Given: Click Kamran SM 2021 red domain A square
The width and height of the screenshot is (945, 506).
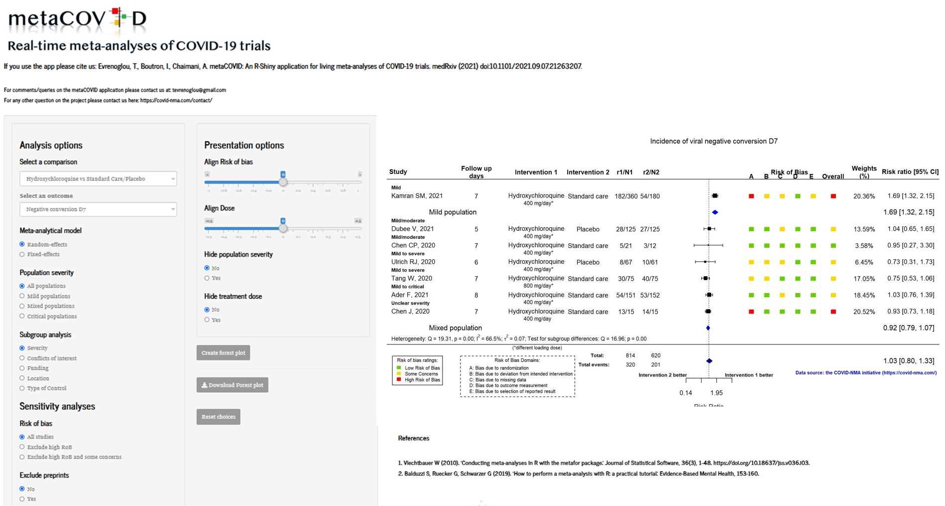Looking at the screenshot, I should (x=751, y=196).
